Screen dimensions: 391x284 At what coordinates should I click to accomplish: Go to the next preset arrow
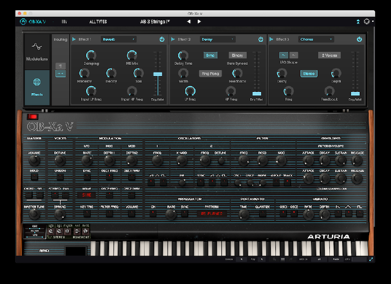(199, 22)
